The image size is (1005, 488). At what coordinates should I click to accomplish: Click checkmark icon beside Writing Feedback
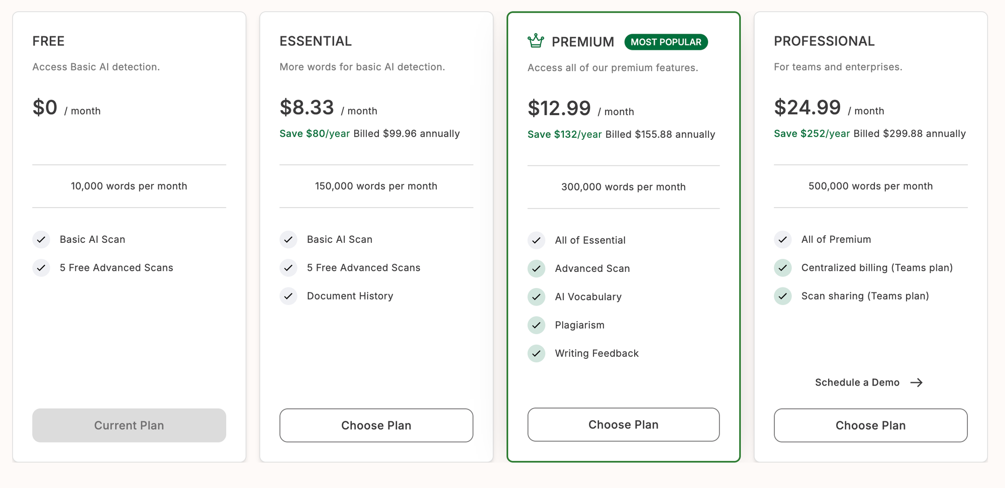[x=536, y=353]
